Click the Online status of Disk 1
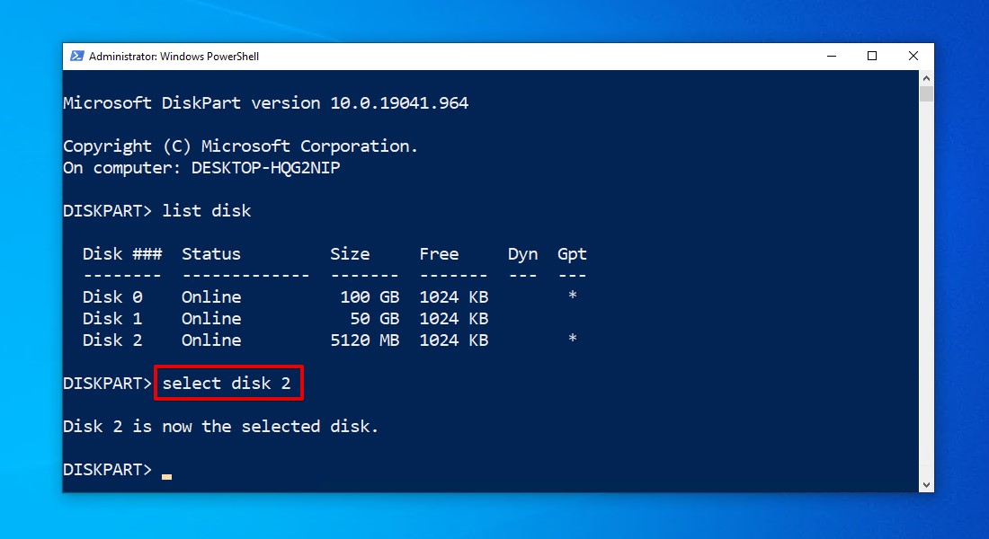This screenshot has height=539, width=989. (x=211, y=318)
